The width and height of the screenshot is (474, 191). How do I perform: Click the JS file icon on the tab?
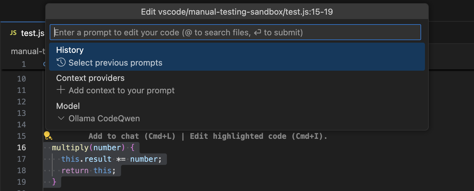tap(13, 33)
